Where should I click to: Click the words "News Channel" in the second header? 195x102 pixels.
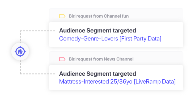pos(118,59)
